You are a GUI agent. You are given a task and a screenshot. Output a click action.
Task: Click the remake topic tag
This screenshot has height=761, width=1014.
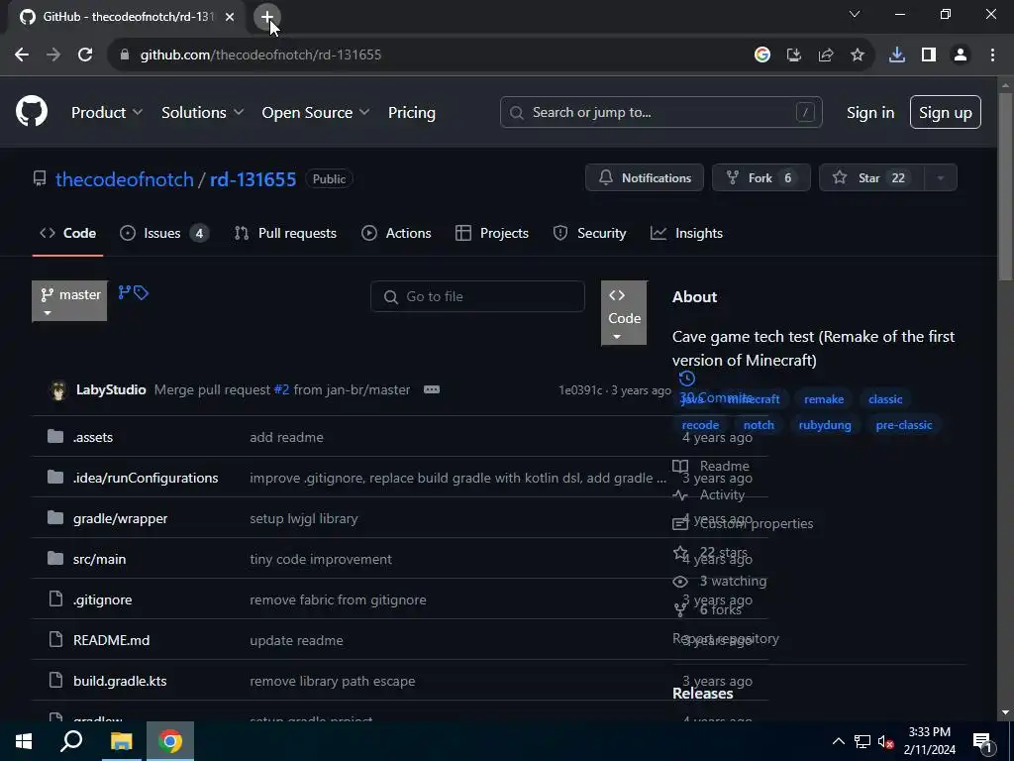coord(824,399)
